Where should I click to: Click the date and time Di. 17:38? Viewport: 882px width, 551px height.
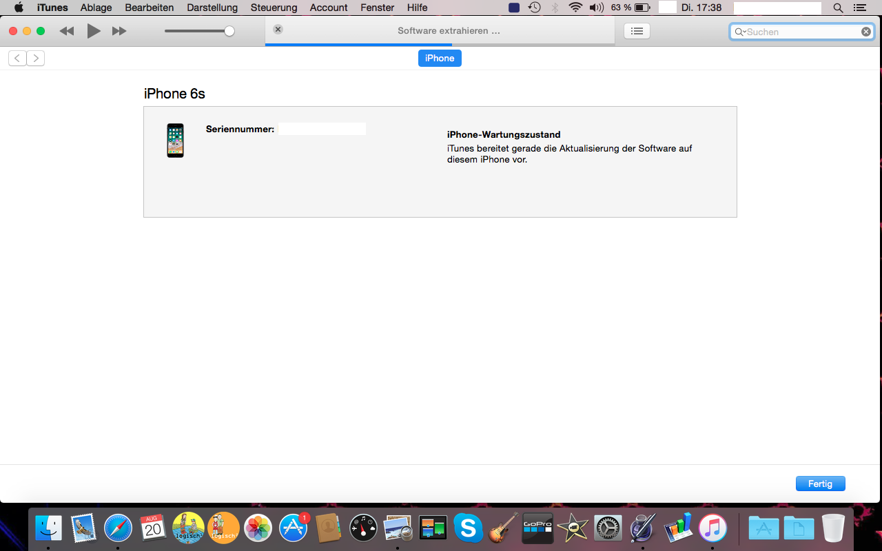point(701,8)
